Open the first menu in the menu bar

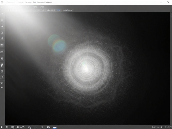click(11, 2)
